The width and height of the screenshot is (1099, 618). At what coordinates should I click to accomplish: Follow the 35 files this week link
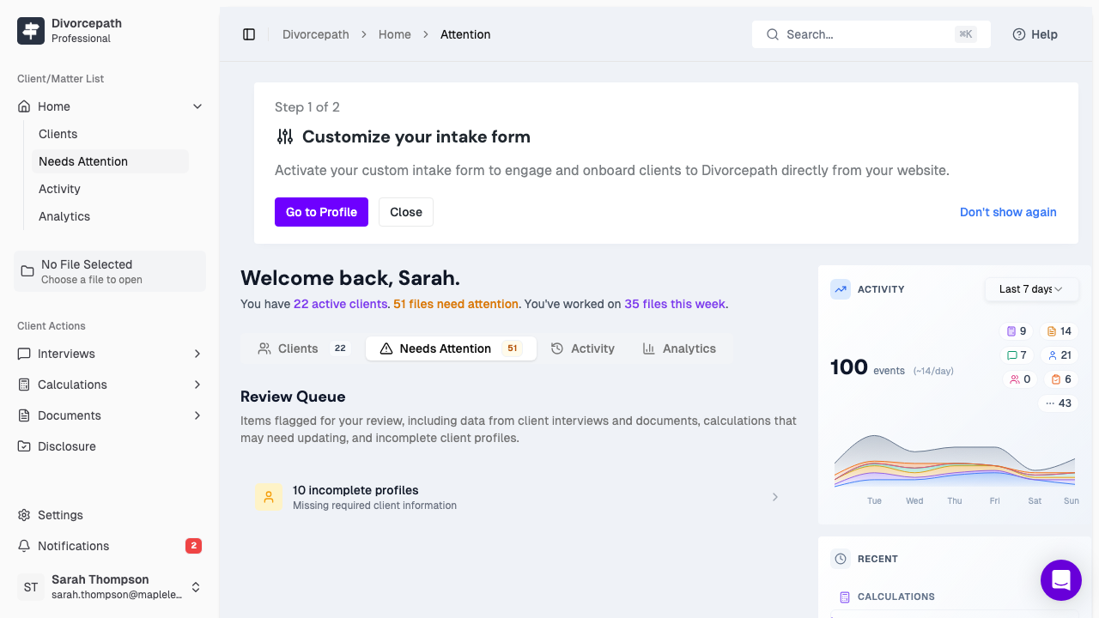(675, 304)
